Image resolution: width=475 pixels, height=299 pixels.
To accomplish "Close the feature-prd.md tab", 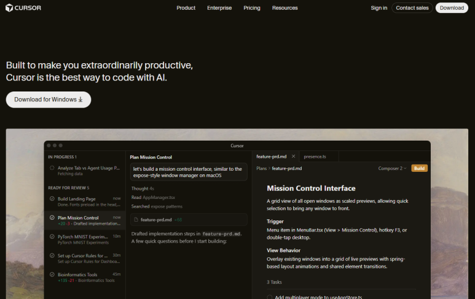I will pos(293,157).
